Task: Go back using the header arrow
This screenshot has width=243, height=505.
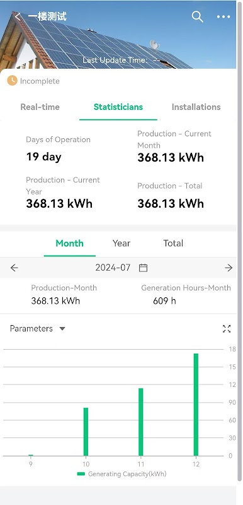Action: pos(18,16)
